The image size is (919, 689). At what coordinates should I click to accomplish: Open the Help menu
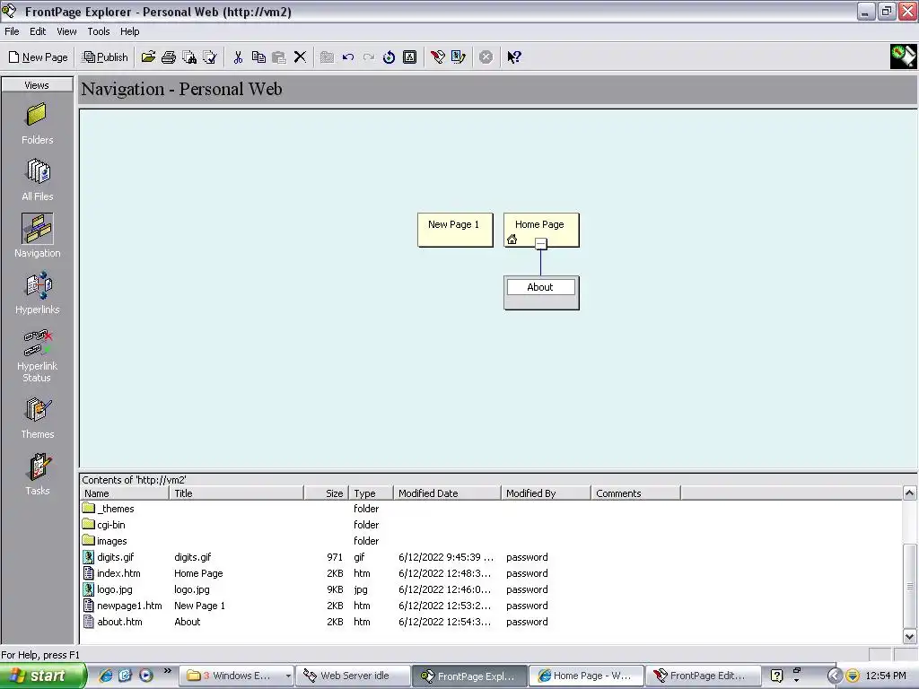point(129,31)
